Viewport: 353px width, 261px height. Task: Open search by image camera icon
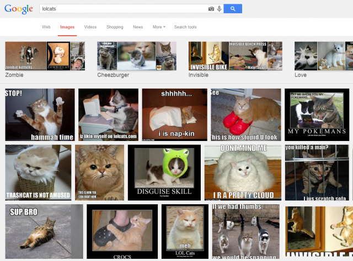[211, 9]
